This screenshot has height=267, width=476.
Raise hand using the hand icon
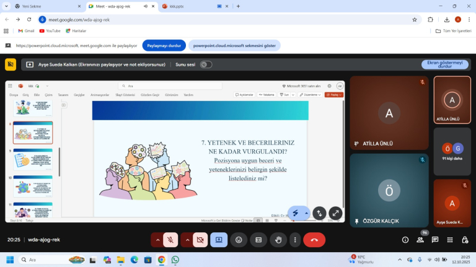(278, 240)
